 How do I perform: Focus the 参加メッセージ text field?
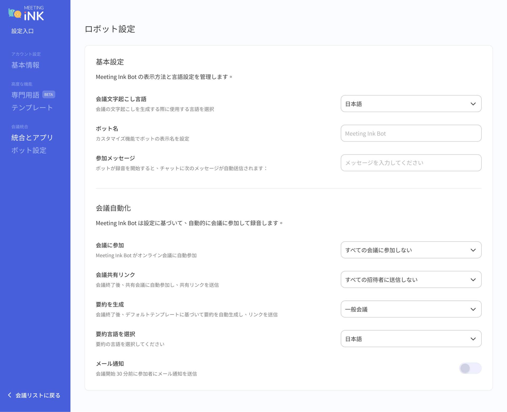point(411,163)
